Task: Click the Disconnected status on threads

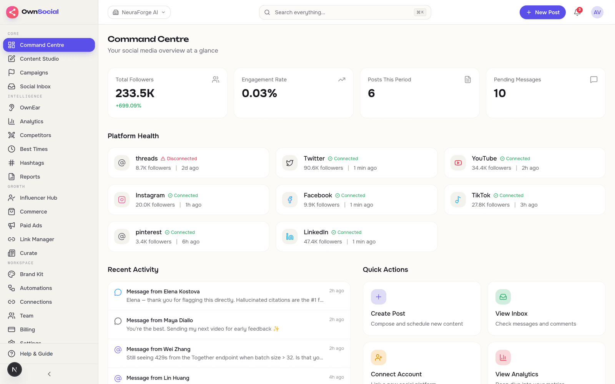Action: coord(179,159)
